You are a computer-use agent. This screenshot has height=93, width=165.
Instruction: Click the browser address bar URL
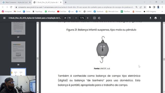76,7
